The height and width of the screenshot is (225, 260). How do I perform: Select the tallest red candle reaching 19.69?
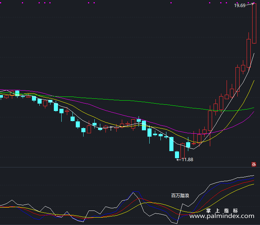tap(254, 23)
